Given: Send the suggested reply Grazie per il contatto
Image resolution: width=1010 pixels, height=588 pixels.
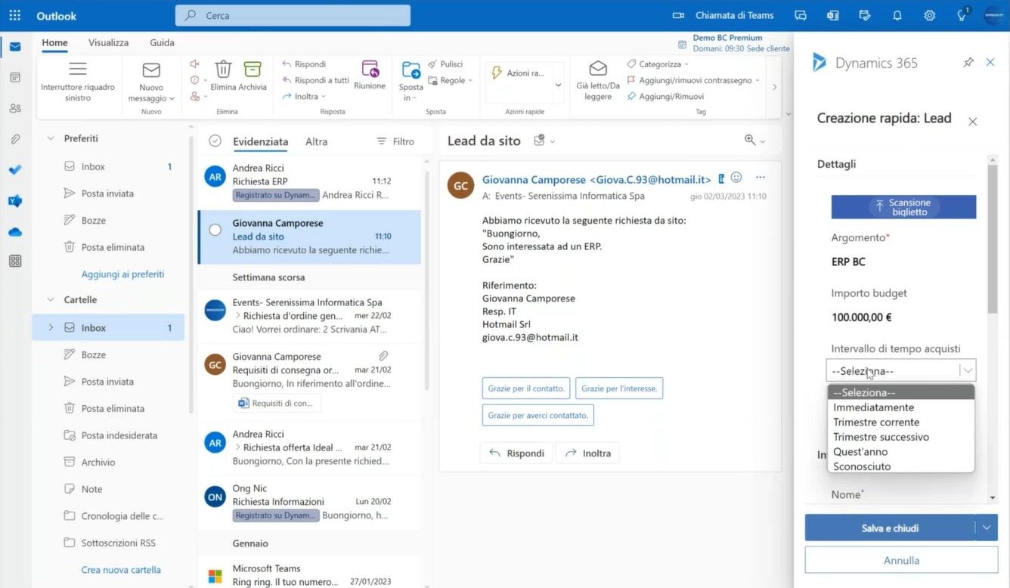Looking at the screenshot, I should 526,388.
